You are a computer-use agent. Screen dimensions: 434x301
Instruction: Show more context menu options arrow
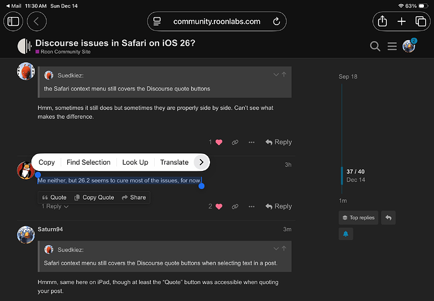pyautogui.click(x=201, y=162)
